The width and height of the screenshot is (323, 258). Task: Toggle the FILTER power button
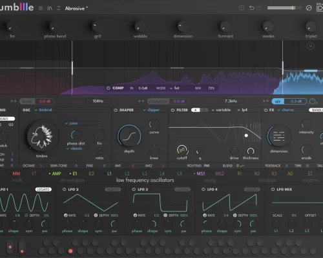point(172,110)
